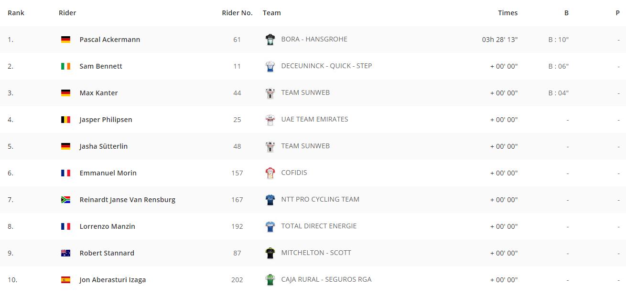626x296 pixels.
Task: Click the NTT Pro Cycling jersey icon
Action: [x=270, y=200]
